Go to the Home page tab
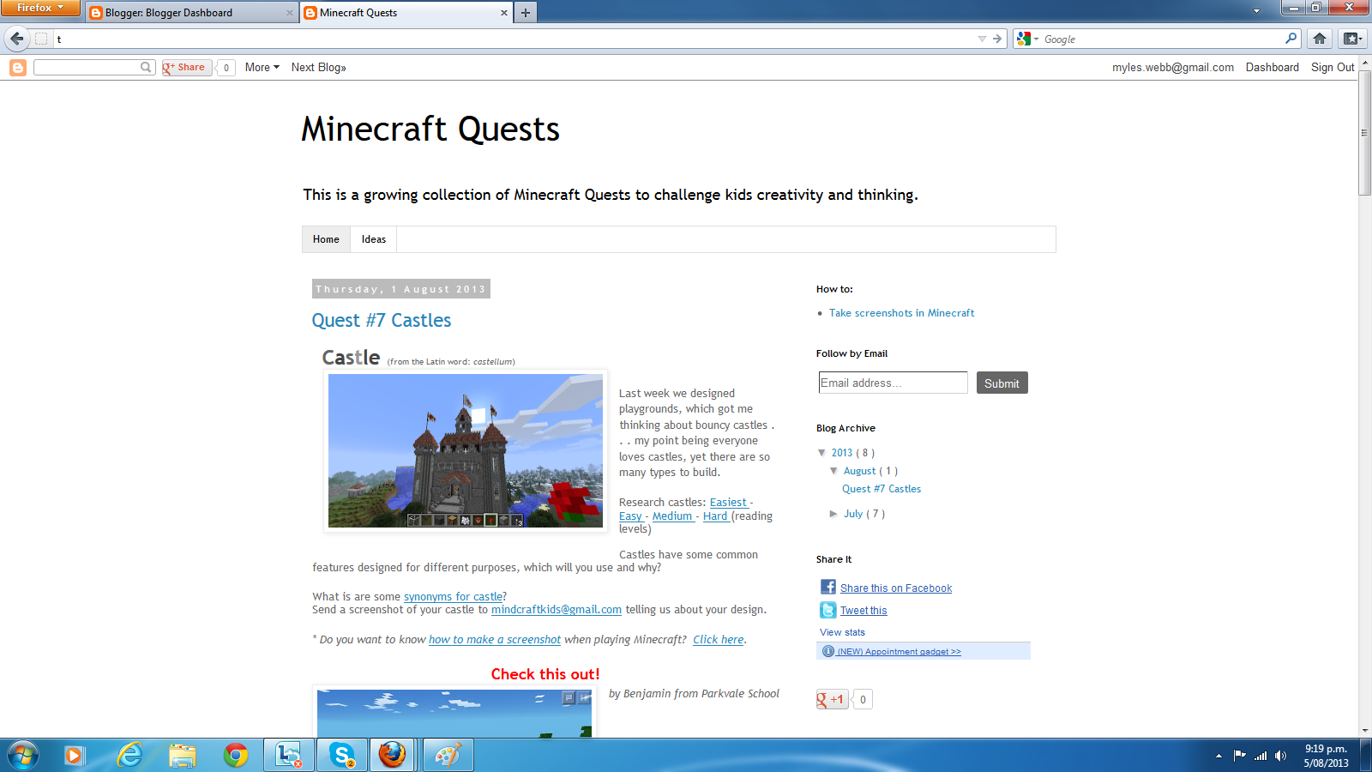 [326, 239]
